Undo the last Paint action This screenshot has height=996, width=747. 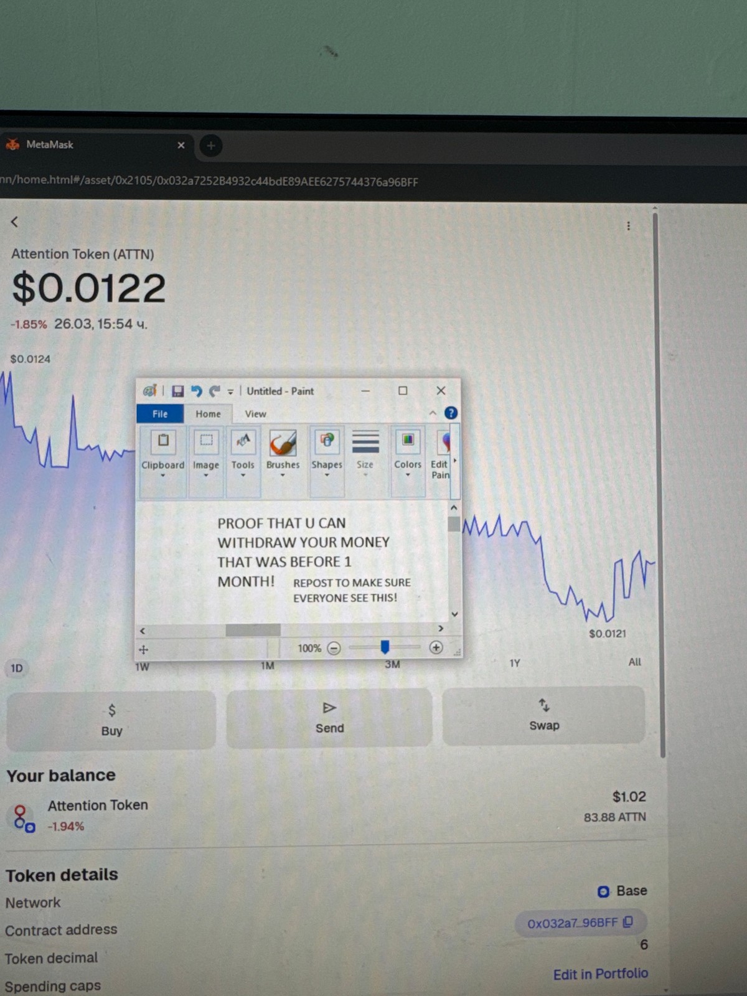pos(196,391)
